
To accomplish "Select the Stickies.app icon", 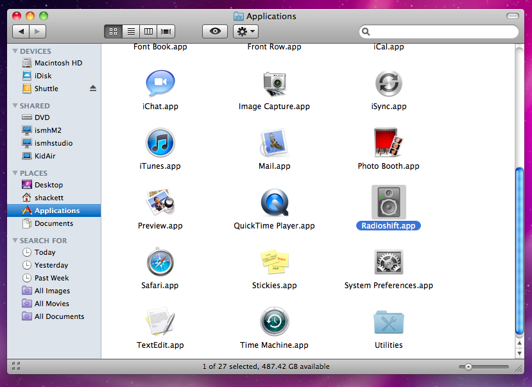I will pos(275,262).
